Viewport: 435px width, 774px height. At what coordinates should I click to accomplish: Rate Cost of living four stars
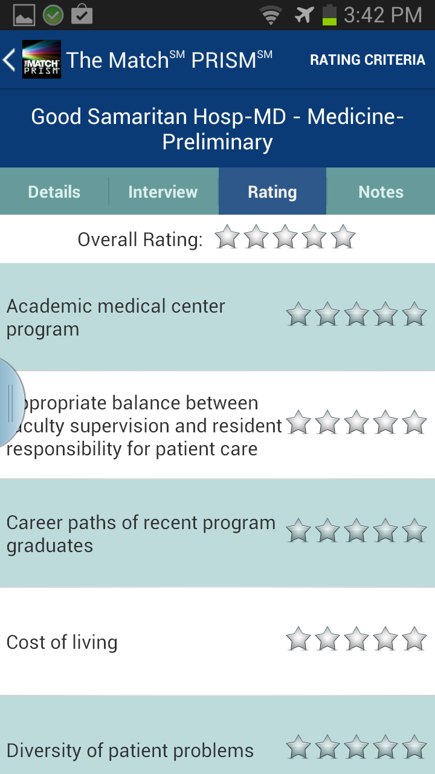coord(385,639)
